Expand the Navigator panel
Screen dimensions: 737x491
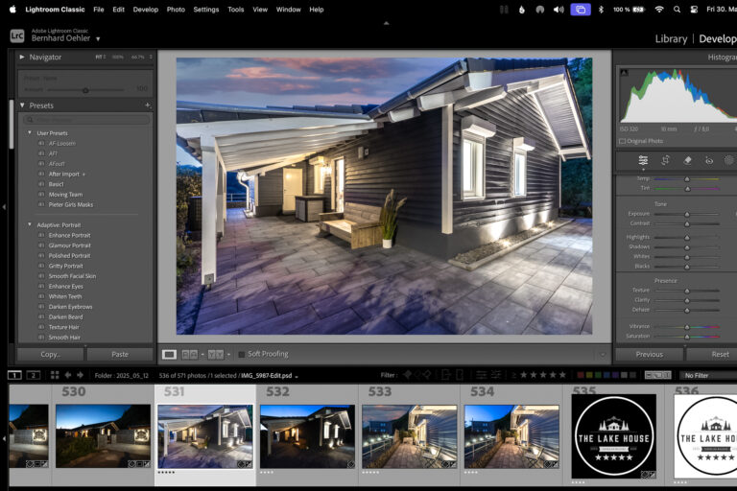coord(22,57)
